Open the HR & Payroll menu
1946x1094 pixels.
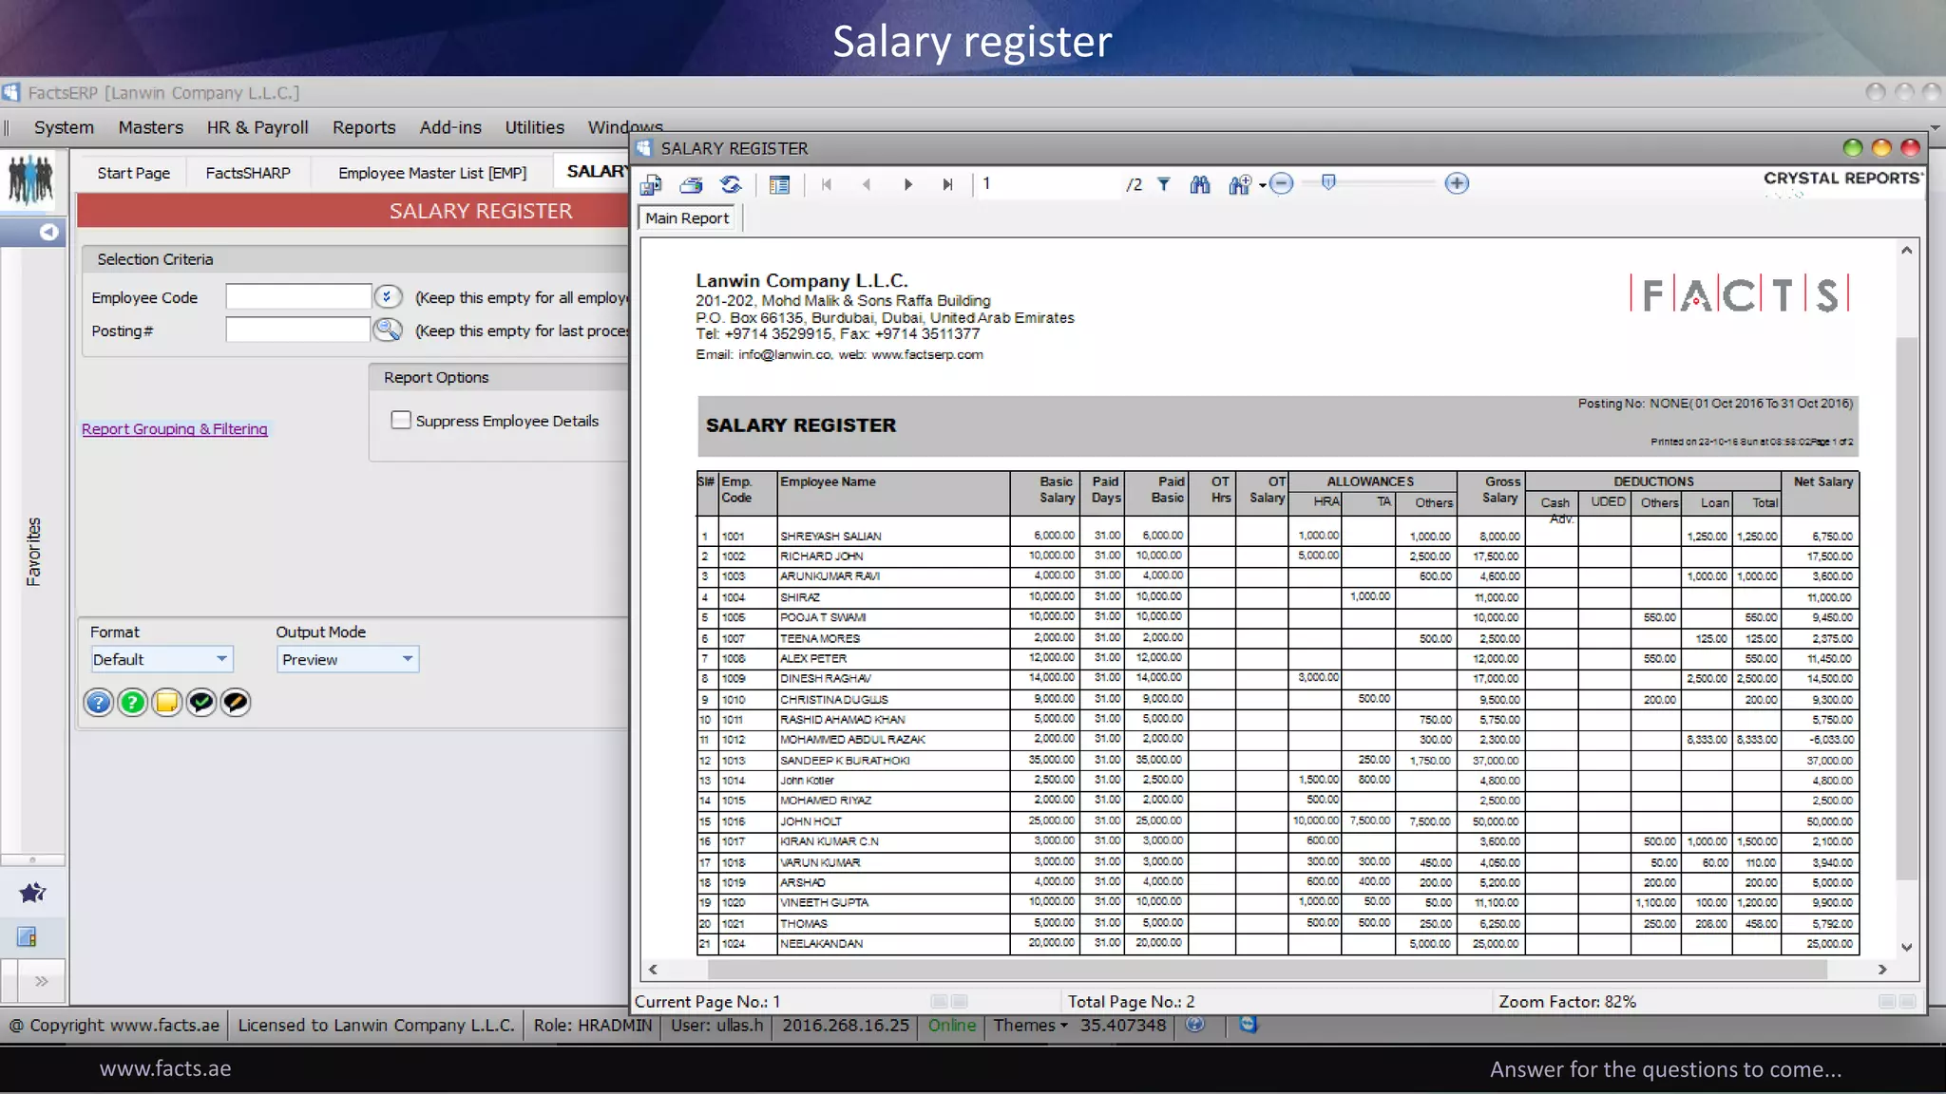click(258, 127)
